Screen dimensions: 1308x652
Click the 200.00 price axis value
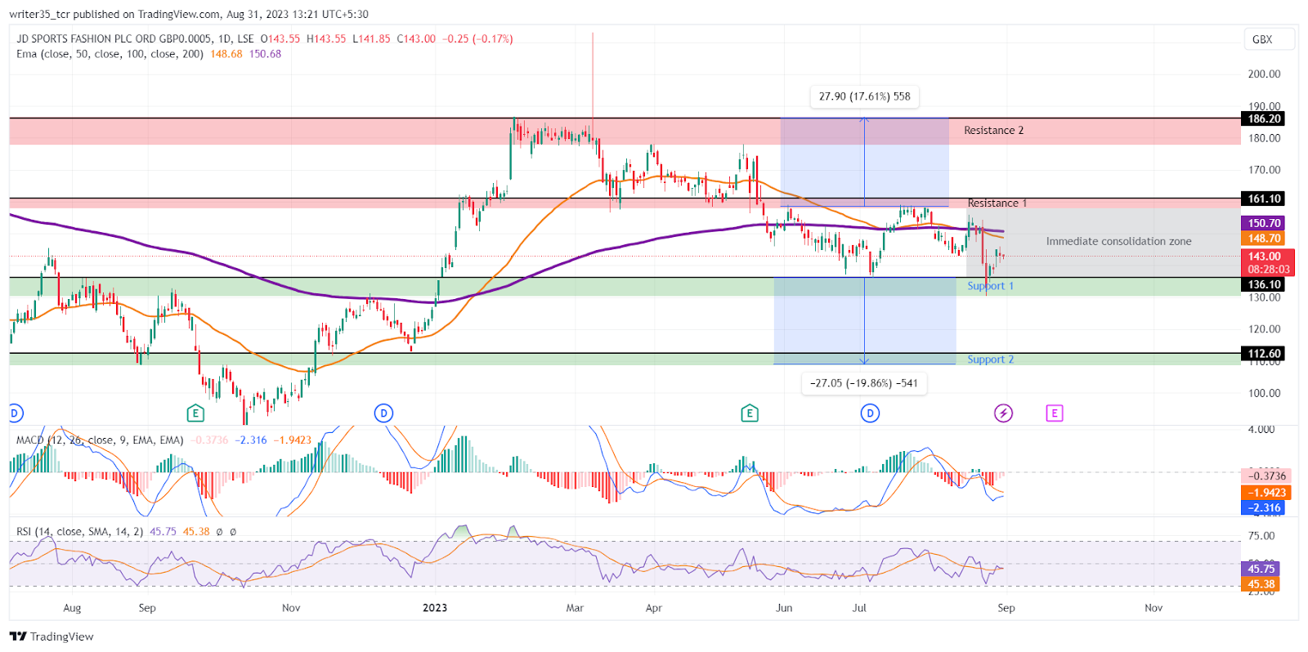pyautogui.click(x=1264, y=74)
